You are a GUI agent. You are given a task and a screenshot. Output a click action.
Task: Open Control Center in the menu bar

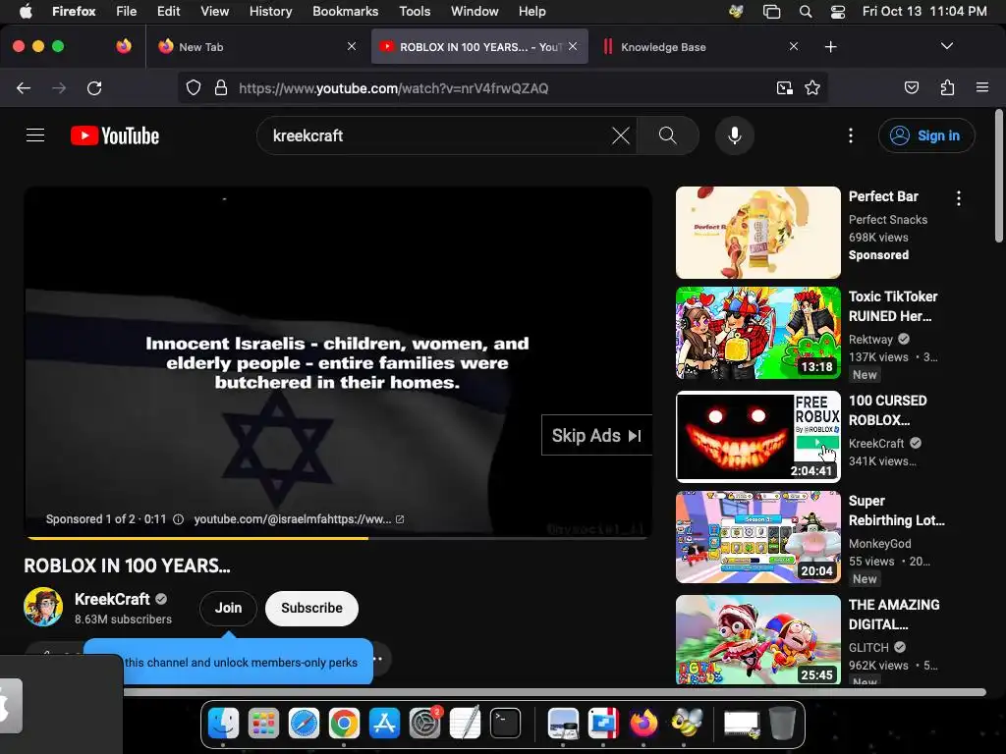point(837,12)
